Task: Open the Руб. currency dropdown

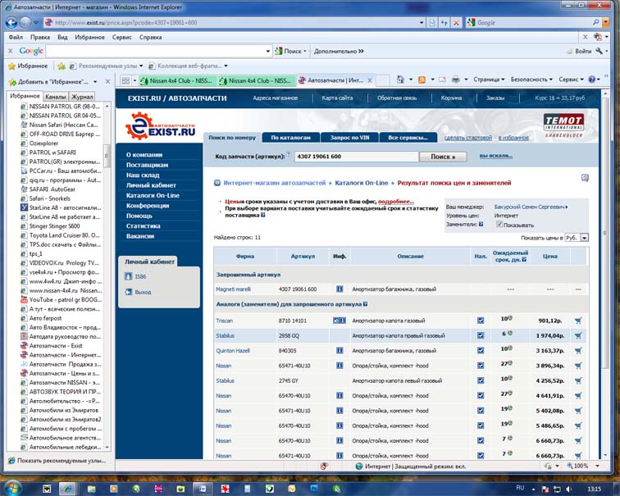Action: click(x=577, y=238)
